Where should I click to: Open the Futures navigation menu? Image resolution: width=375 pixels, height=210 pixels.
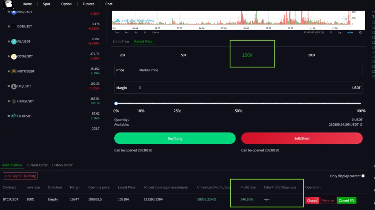(88, 4)
